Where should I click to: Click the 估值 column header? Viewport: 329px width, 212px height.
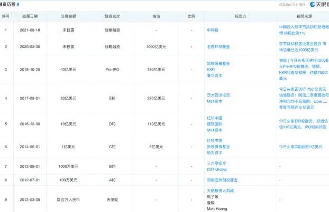pyautogui.click(x=156, y=16)
